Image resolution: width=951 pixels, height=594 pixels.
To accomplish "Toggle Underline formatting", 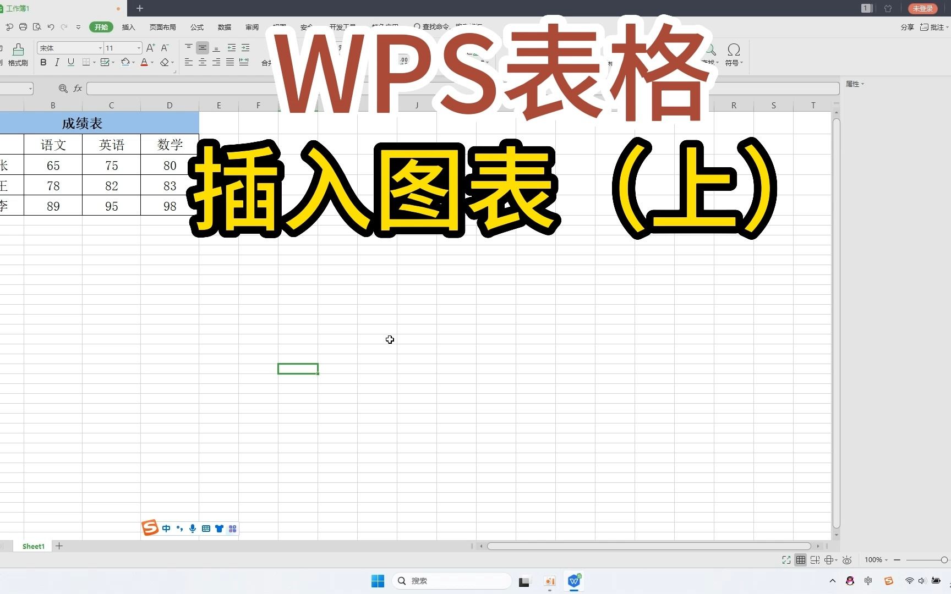I will [x=70, y=62].
